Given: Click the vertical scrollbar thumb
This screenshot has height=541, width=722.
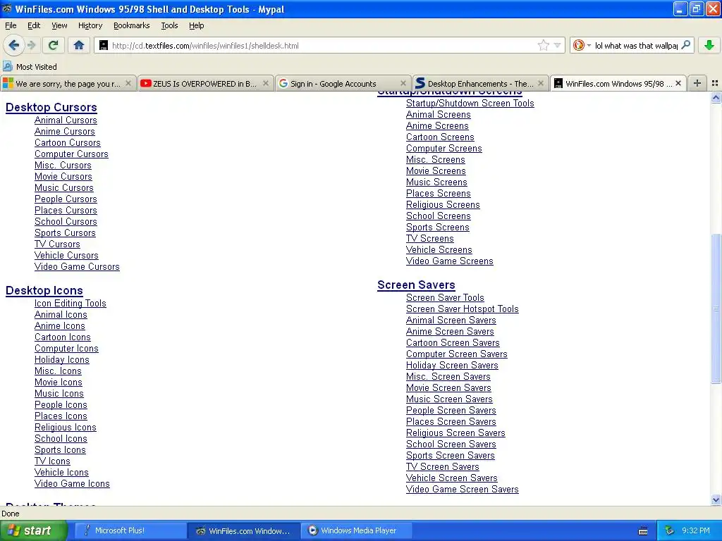Looking at the screenshot, I should (x=716, y=309).
